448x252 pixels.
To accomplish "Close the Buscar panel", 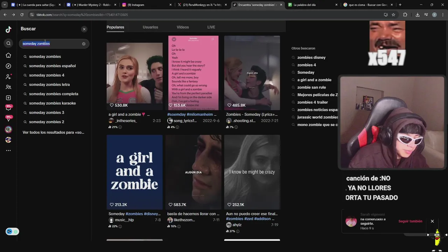I will point(84,29).
